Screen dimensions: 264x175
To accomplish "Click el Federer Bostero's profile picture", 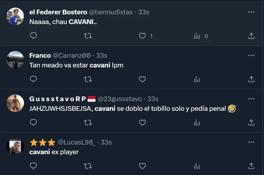I will [15, 16].
